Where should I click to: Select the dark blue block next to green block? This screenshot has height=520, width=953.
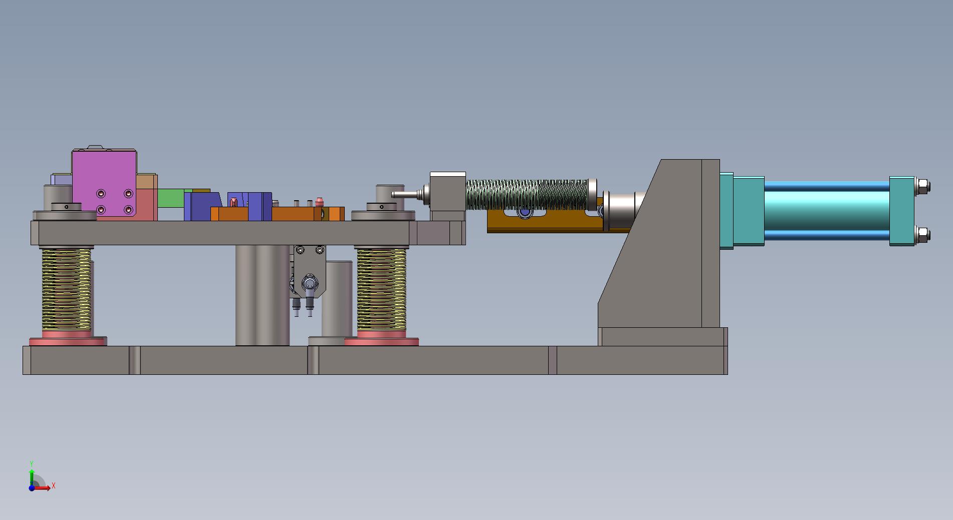click(x=203, y=206)
